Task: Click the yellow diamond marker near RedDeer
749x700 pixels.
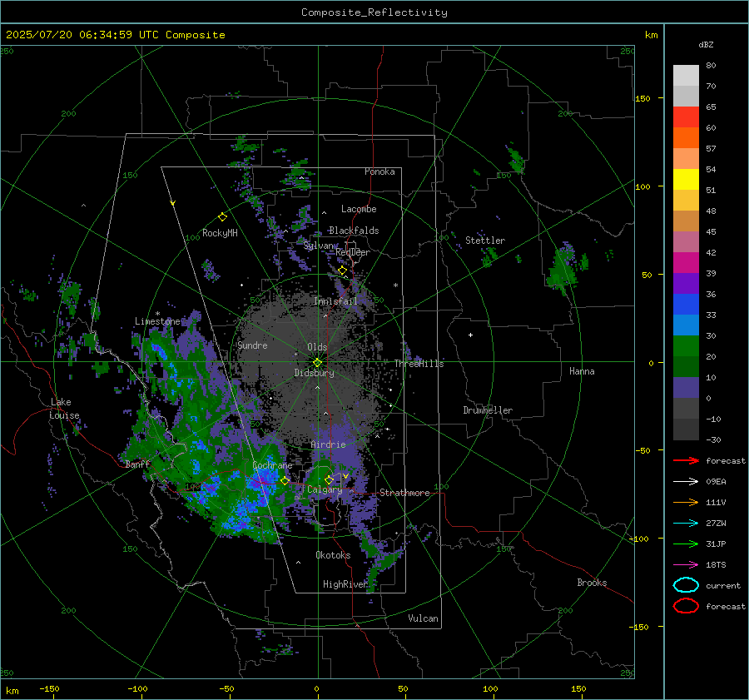Action: click(343, 271)
